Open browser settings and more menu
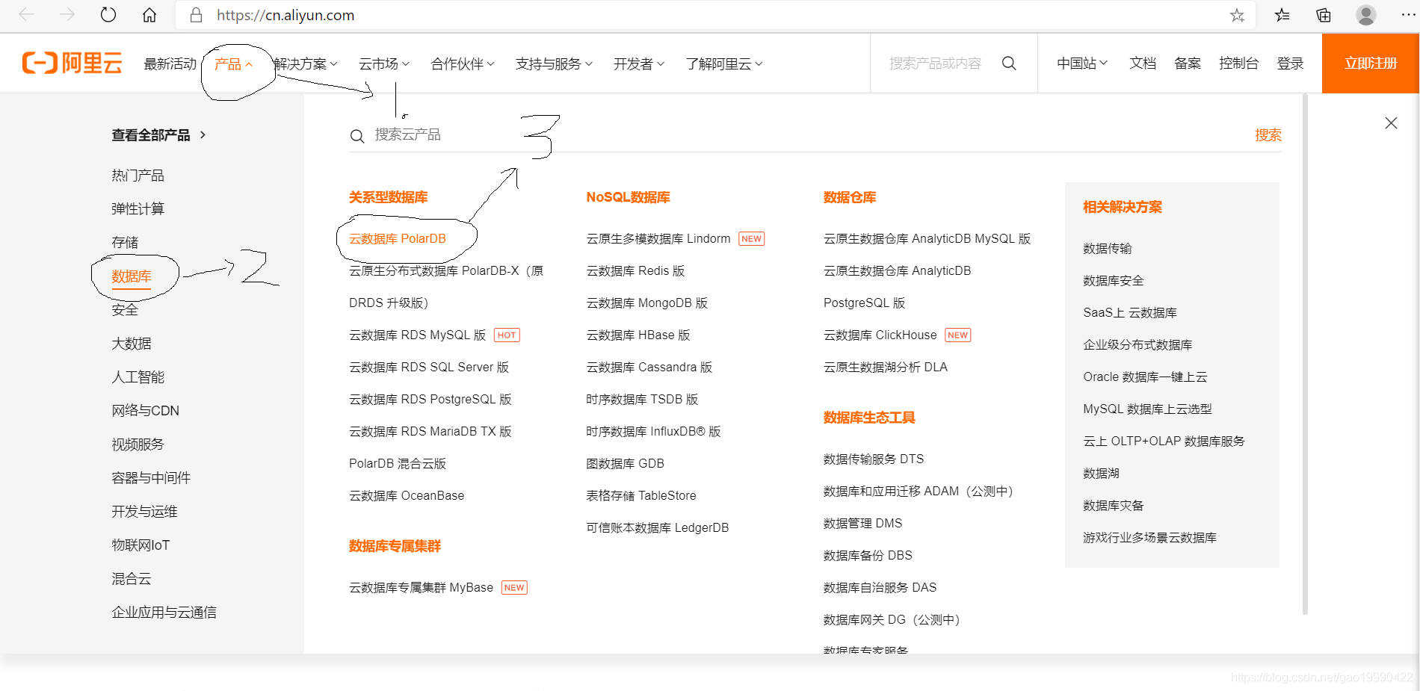Image resolution: width=1420 pixels, height=691 pixels. 1408,15
